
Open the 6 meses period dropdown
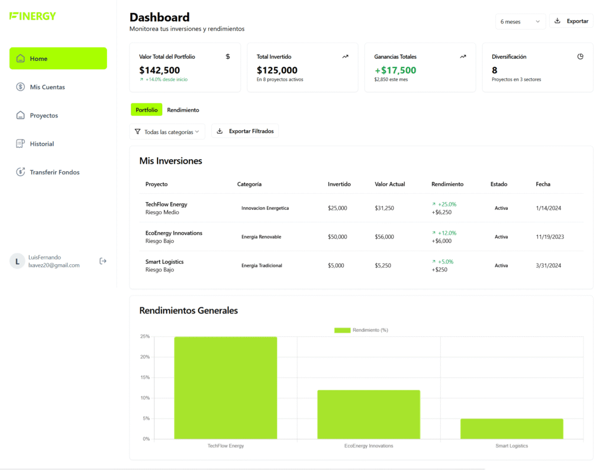tap(520, 21)
